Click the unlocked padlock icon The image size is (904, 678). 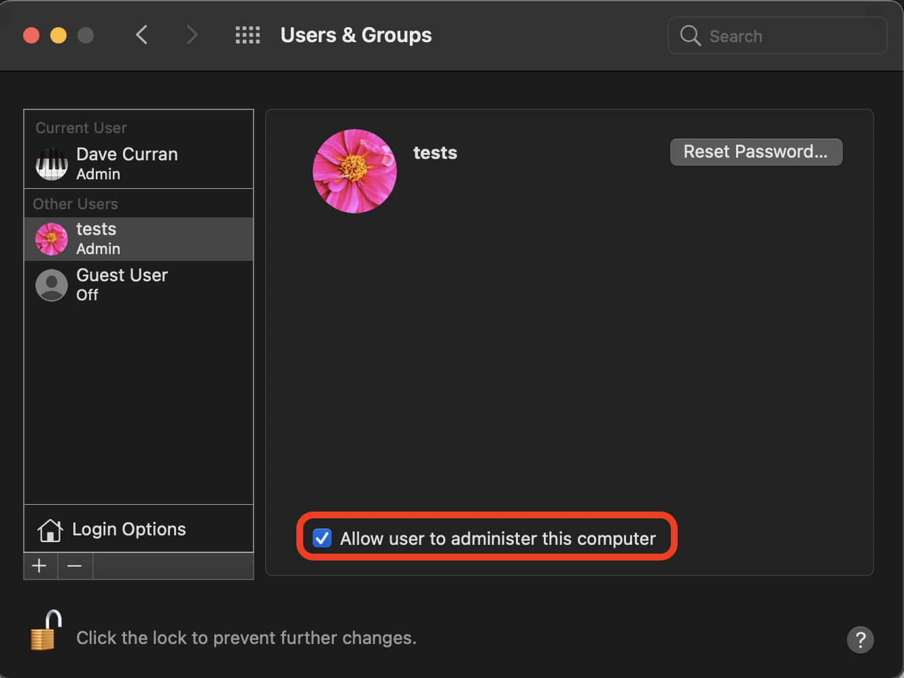tap(46, 631)
